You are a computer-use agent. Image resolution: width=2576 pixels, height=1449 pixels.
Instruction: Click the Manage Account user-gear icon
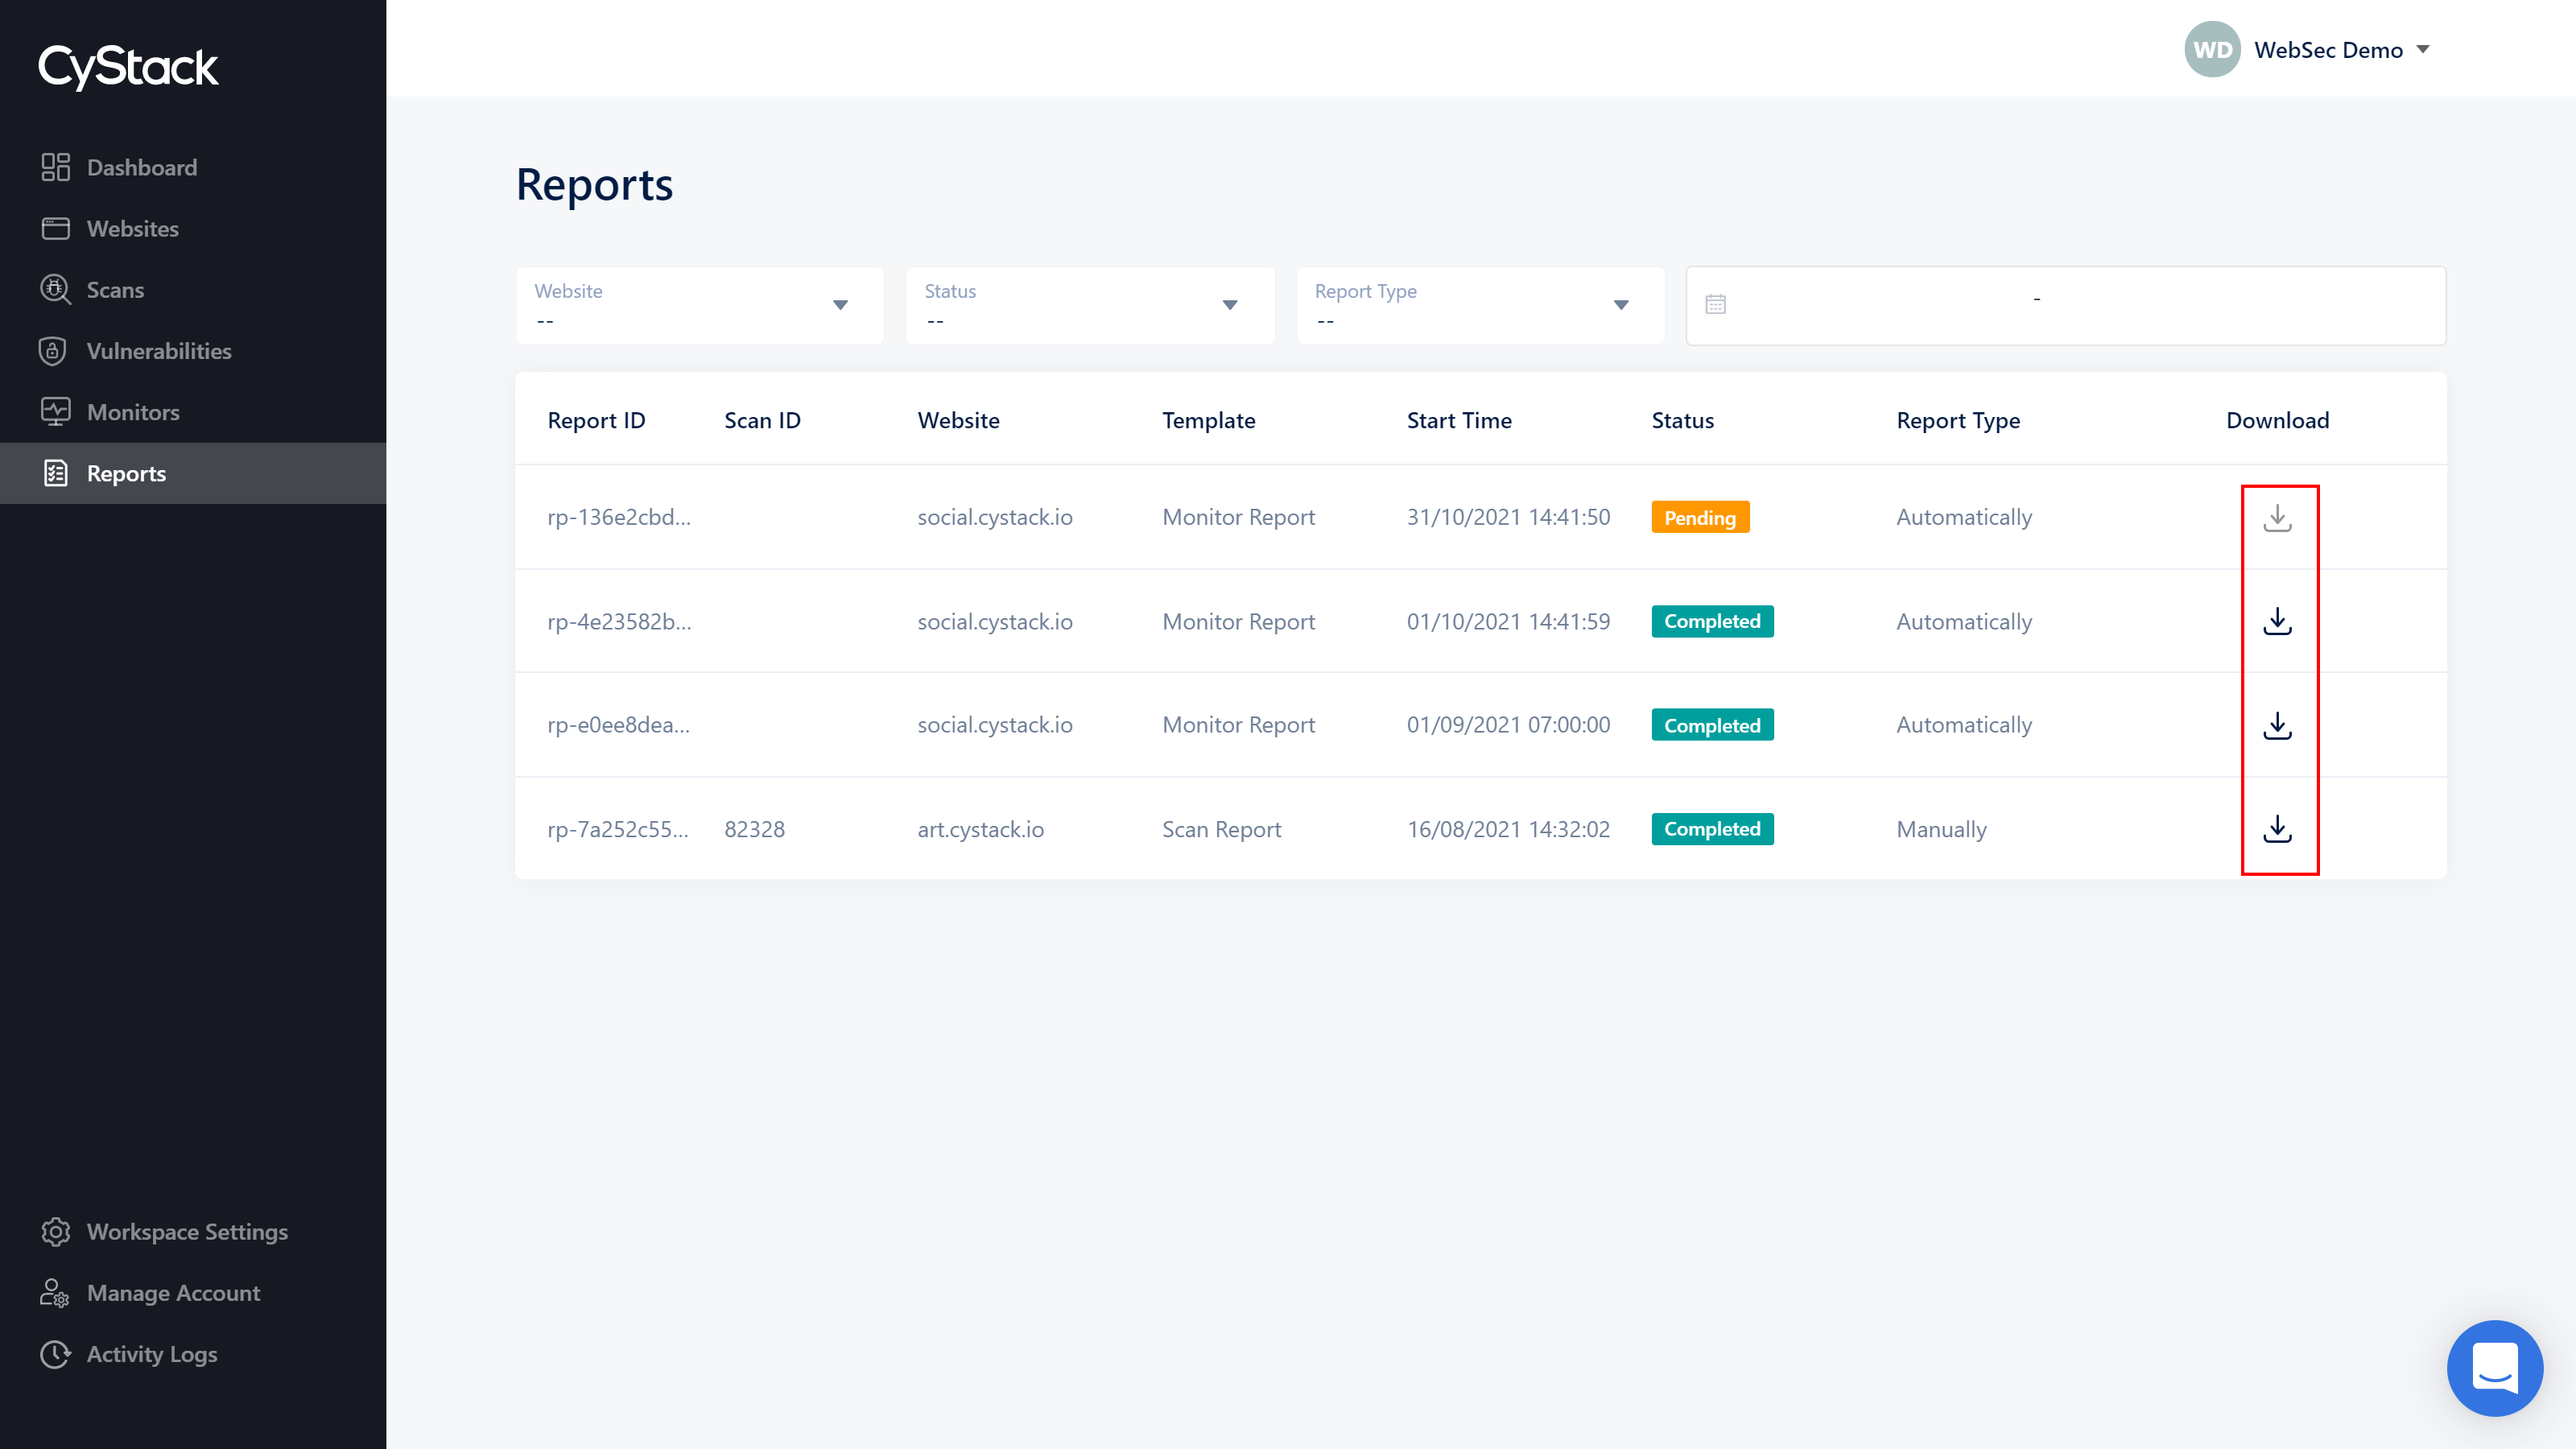coord(55,1293)
